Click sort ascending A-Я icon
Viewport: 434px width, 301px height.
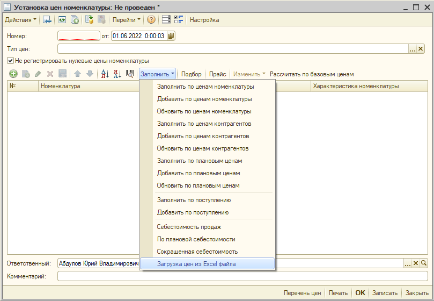click(105, 74)
